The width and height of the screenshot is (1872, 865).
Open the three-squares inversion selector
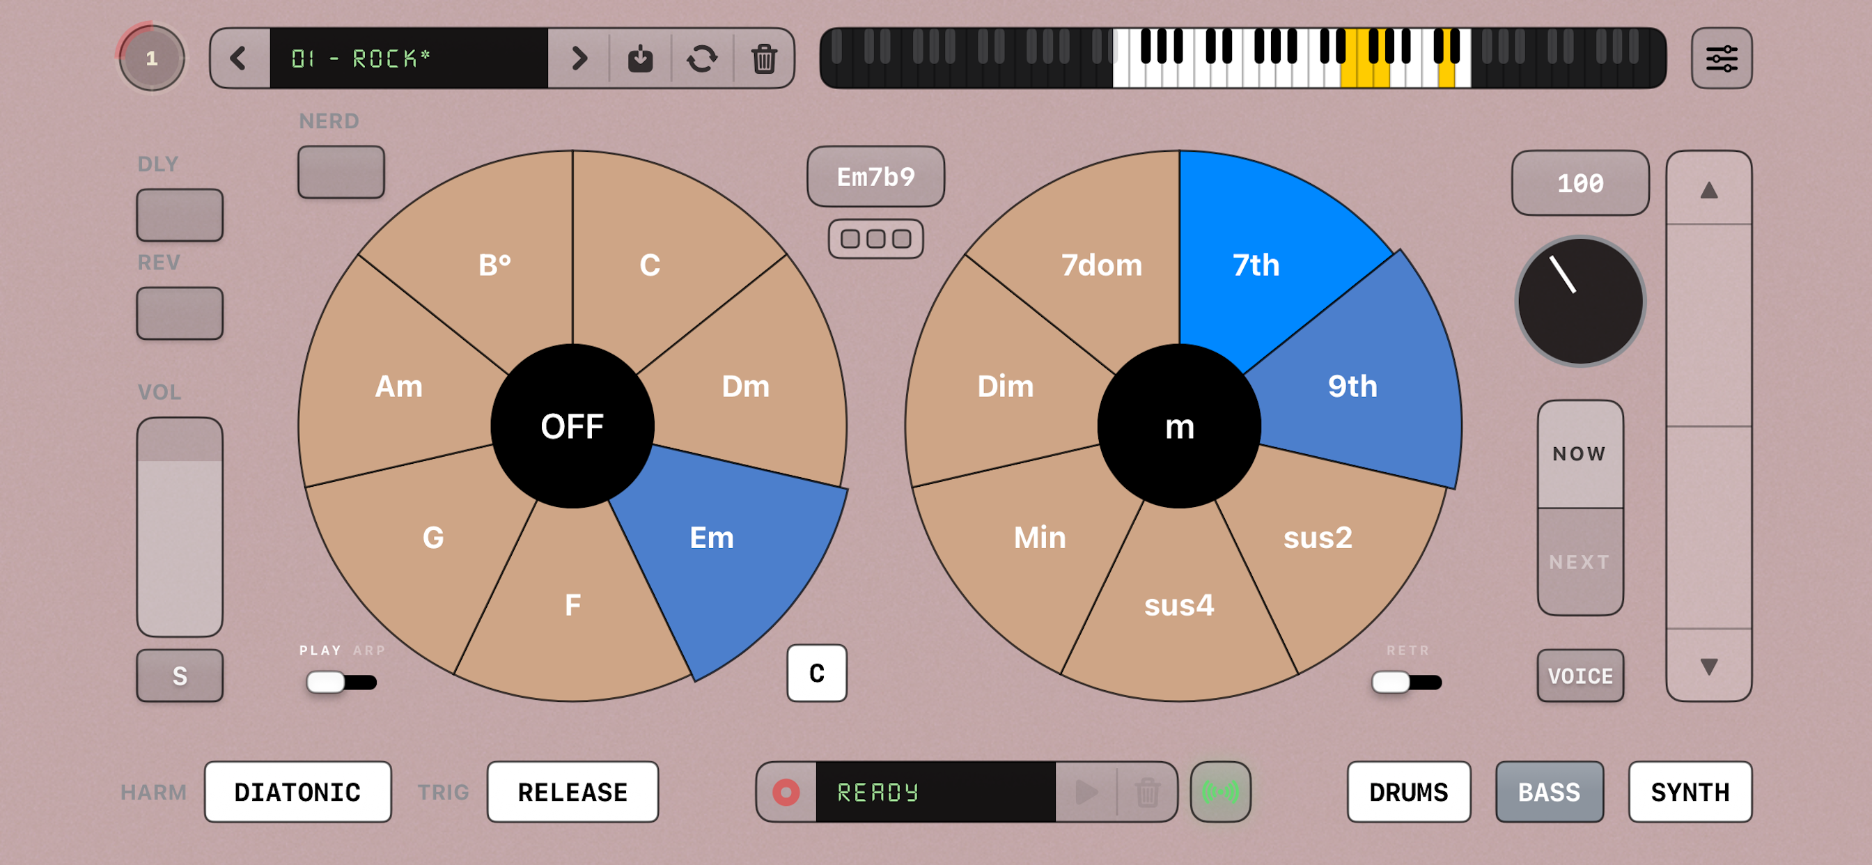(x=875, y=238)
